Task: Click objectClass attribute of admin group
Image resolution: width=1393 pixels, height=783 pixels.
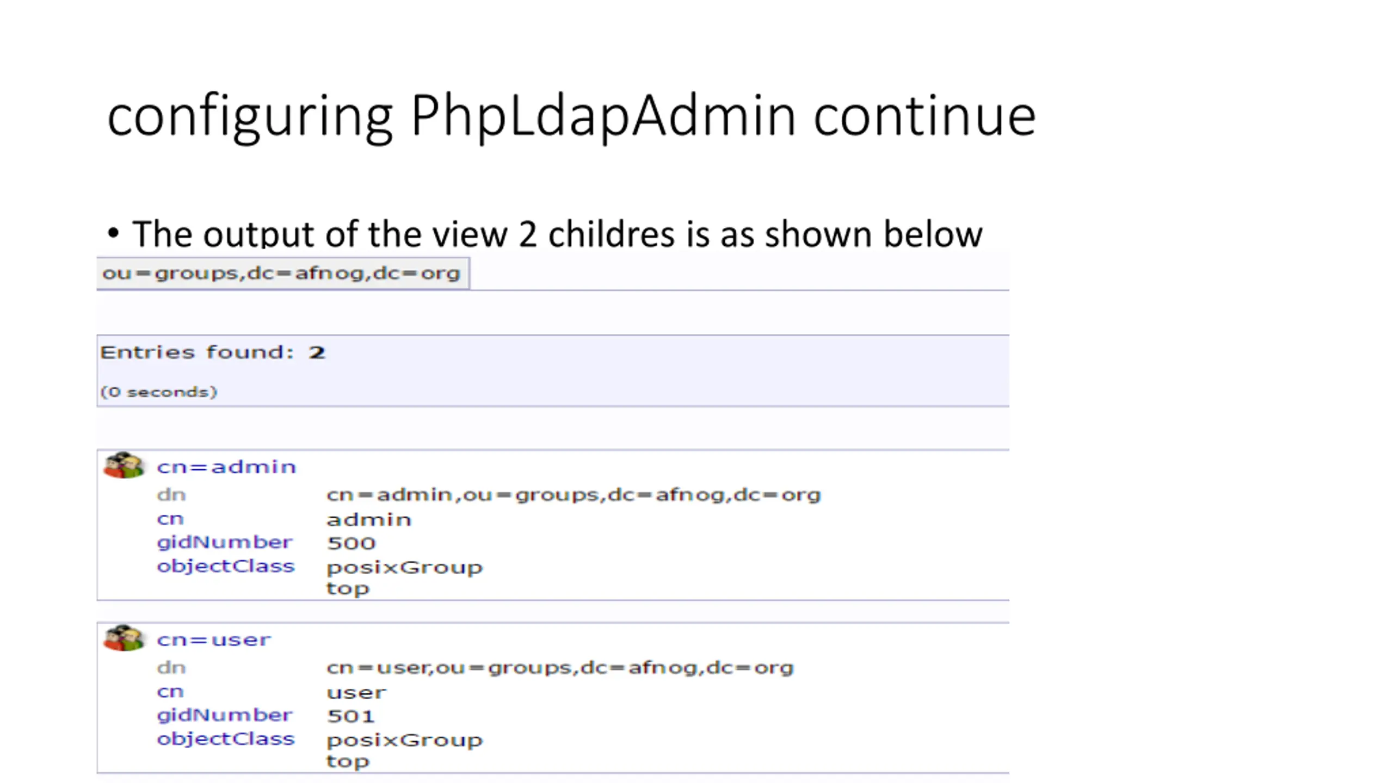Action: pyautogui.click(x=226, y=567)
